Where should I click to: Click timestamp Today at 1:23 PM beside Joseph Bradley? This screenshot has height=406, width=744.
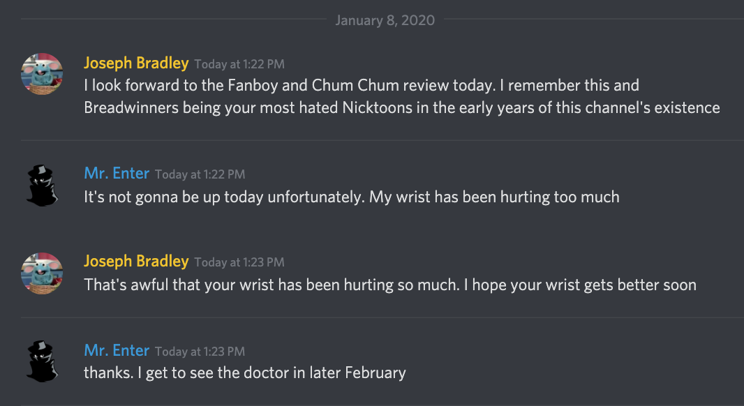click(239, 262)
